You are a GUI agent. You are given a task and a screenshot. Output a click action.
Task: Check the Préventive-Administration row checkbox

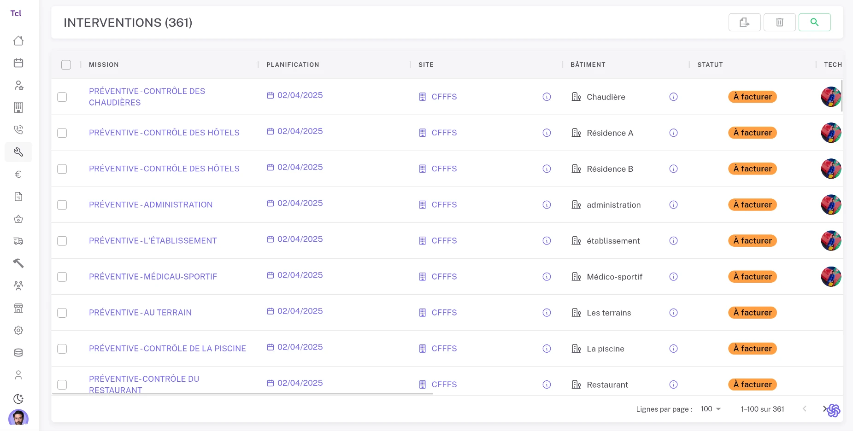[62, 205]
